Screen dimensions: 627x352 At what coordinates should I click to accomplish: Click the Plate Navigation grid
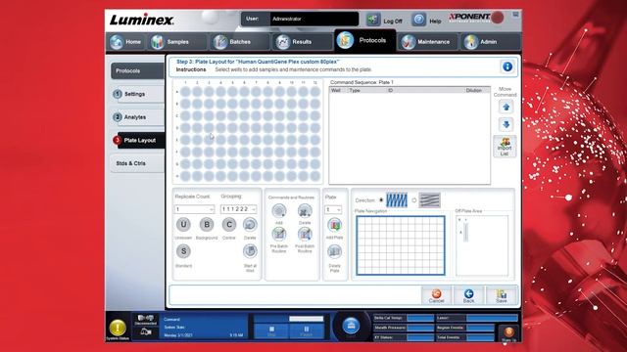pyautogui.click(x=401, y=245)
